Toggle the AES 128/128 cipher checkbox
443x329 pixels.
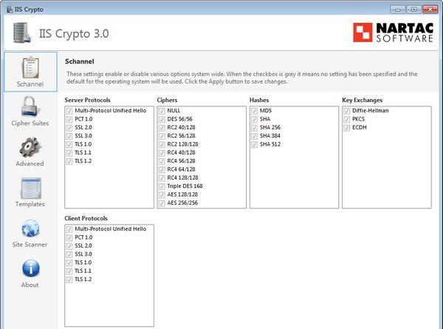[x=162, y=194]
